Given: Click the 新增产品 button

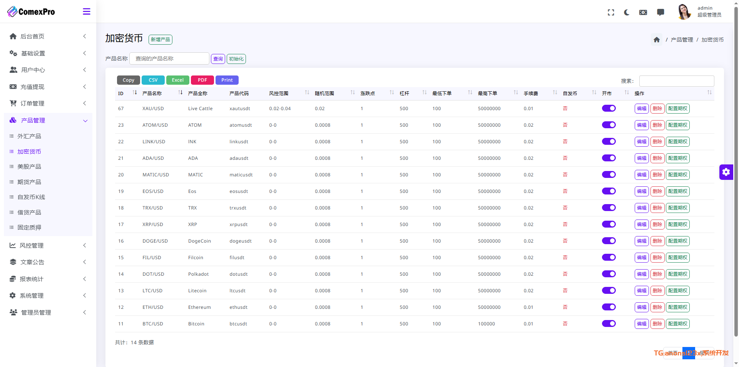Looking at the screenshot, I should point(160,40).
